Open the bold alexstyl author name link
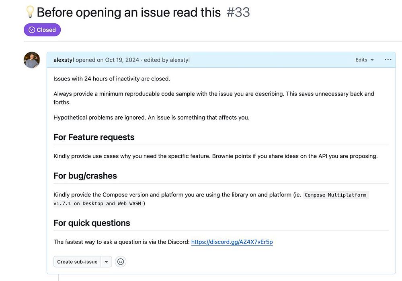The width and height of the screenshot is (402, 281). (64, 60)
